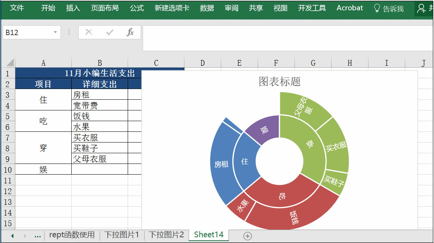Click the red 水果 outer segment
This screenshot has height=243, width=434.
242,206
